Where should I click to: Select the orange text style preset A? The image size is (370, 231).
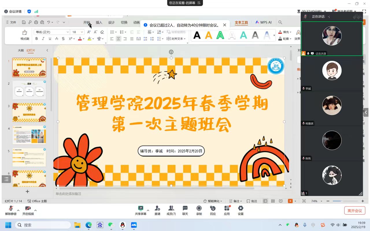[208, 35]
